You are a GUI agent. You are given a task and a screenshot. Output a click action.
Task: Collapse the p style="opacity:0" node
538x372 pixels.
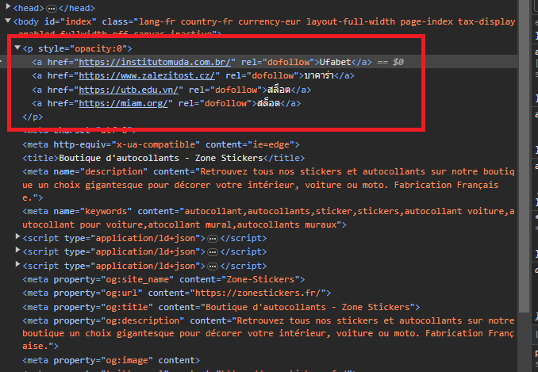tap(17, 48)
